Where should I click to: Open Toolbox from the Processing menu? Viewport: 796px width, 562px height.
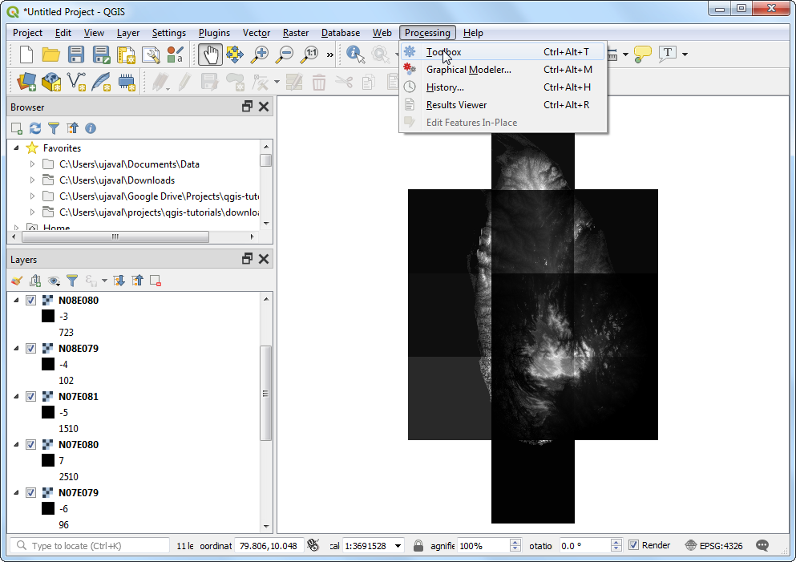pyautogui.click(x=443, y=52)
